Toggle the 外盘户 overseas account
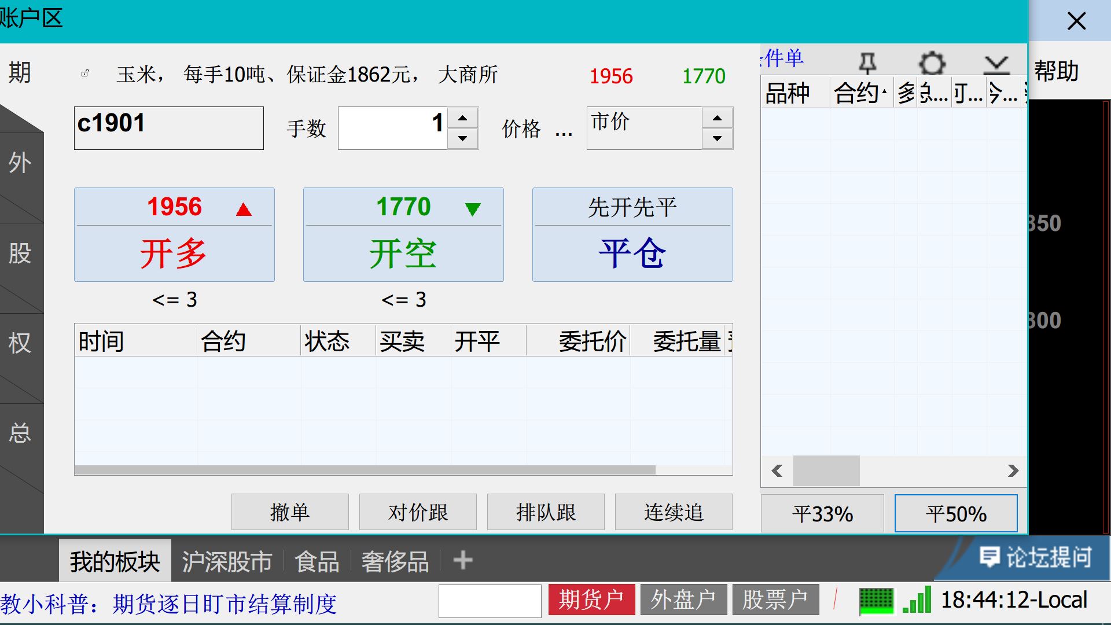Screen dimensions: 1111x625 pos(683,600)
